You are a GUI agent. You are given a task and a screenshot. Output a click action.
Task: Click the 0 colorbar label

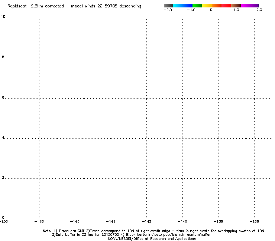[211, 10]
